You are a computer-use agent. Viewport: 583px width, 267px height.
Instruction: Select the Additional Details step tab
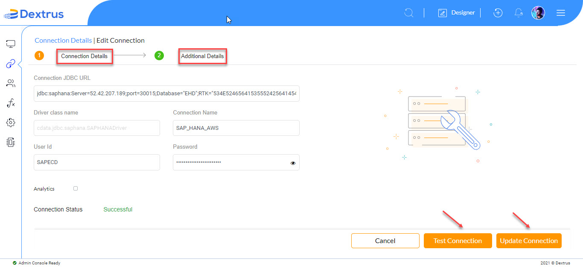pyautogui.click(x=202, y=56)
